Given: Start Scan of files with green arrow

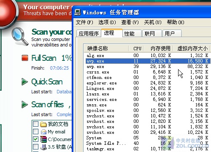Looking at the screenshot, I should [x=24, y=104].
